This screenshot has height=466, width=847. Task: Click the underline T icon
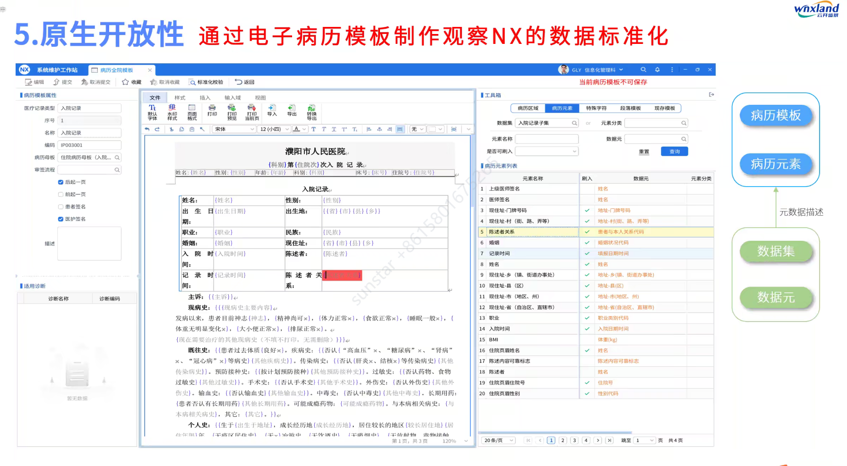[x=334, y=129]
